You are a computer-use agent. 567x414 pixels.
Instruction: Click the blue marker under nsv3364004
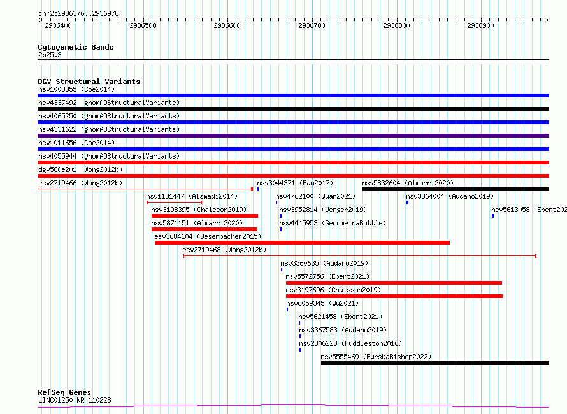[408, 203]
